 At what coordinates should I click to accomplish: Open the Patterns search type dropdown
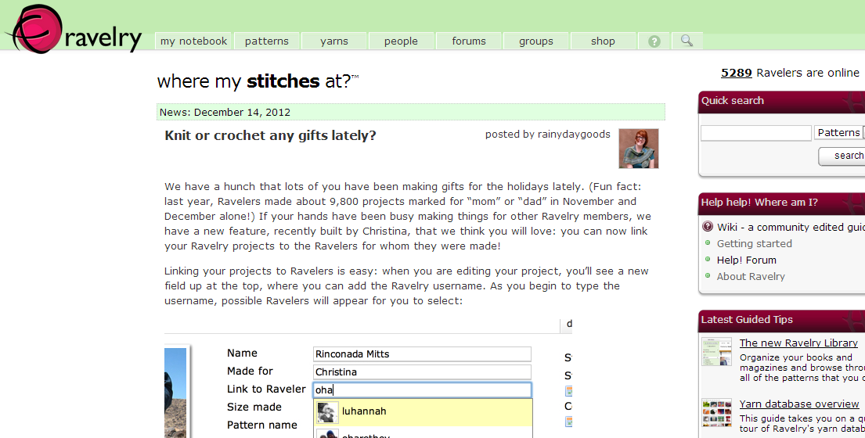click(x=840, y=132)
